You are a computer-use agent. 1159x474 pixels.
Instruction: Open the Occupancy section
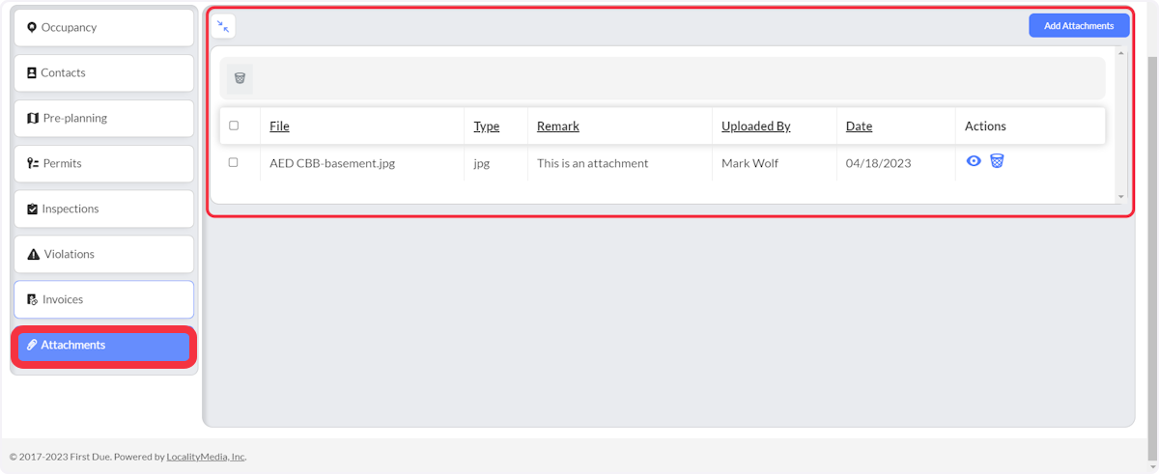pos(104,28)
